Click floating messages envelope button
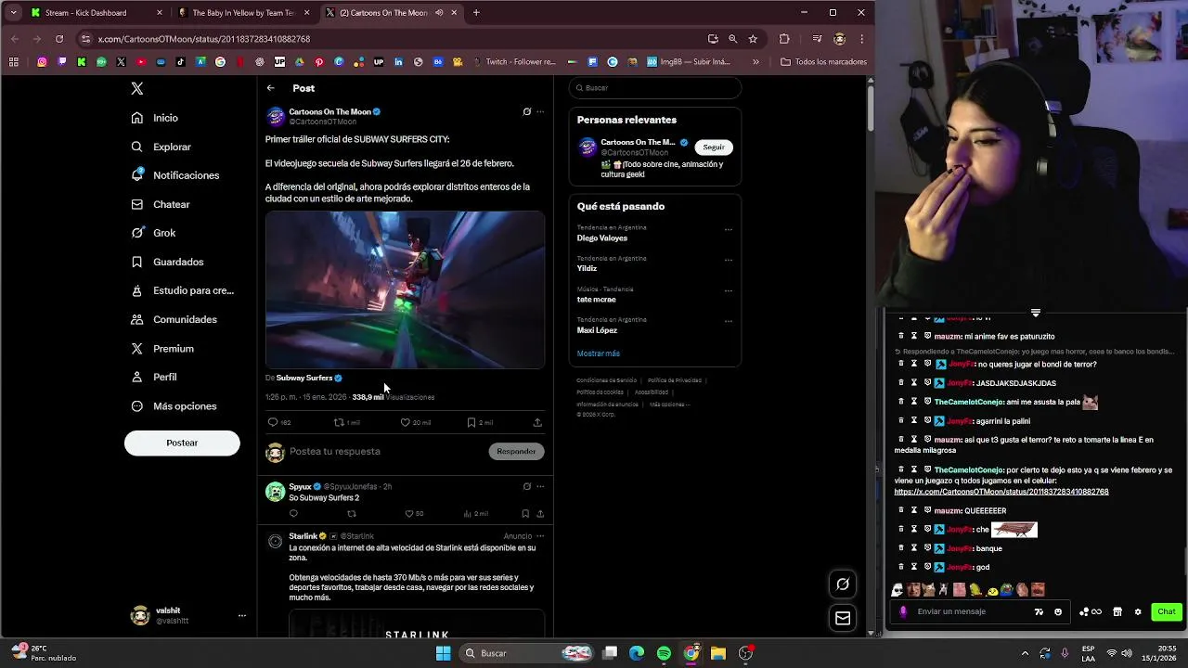 coord(843,618)
